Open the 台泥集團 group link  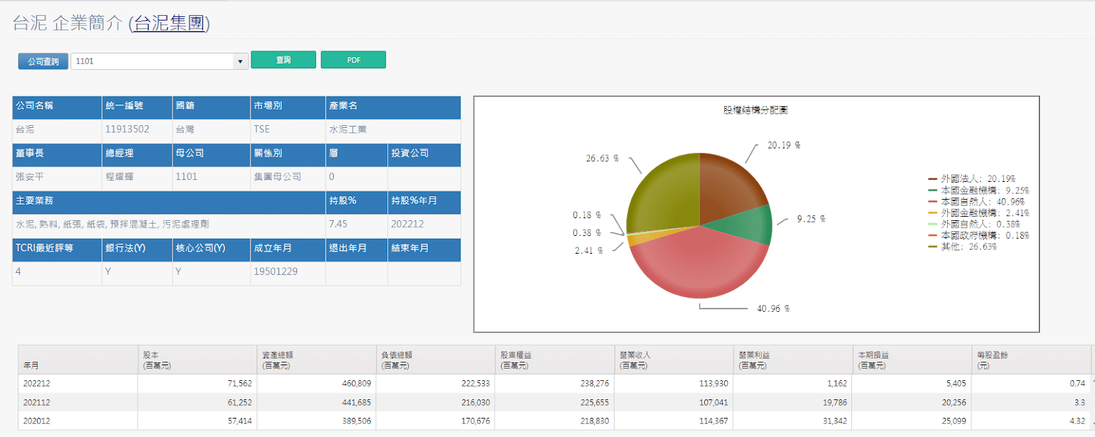tap(169, 23)
